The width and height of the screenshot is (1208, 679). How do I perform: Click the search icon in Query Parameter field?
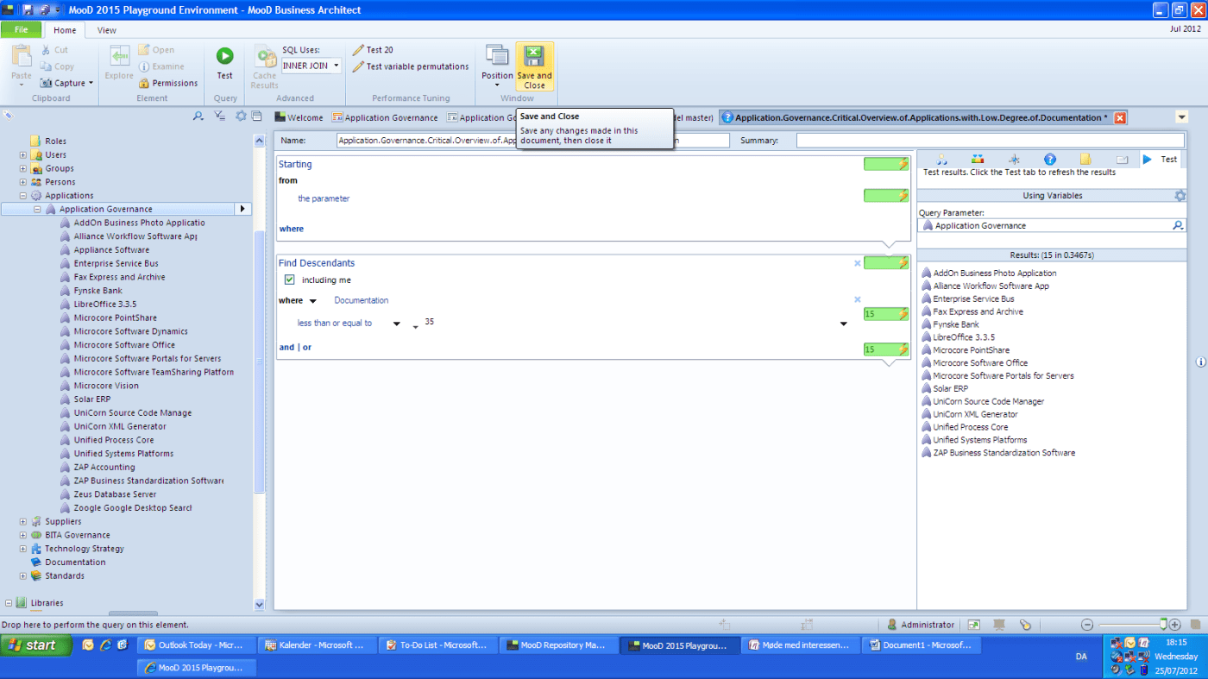[x=1178, y=225]
